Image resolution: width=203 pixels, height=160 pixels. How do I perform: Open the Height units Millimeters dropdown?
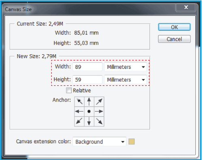(x=126, y=79)
